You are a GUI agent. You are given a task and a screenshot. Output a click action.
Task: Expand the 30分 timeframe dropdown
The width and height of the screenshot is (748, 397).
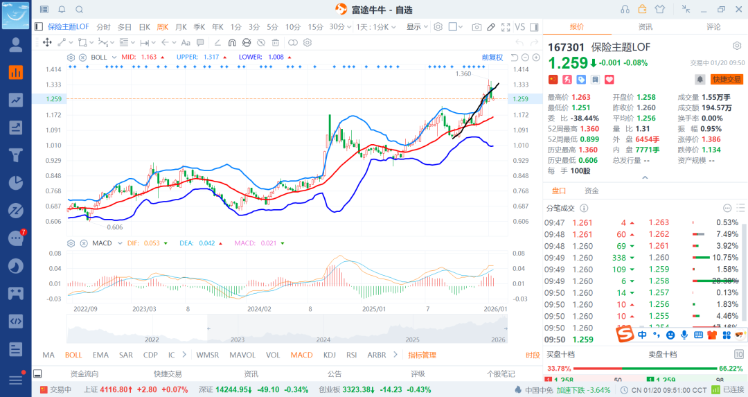pyautogui.click(x=340, y=27)
